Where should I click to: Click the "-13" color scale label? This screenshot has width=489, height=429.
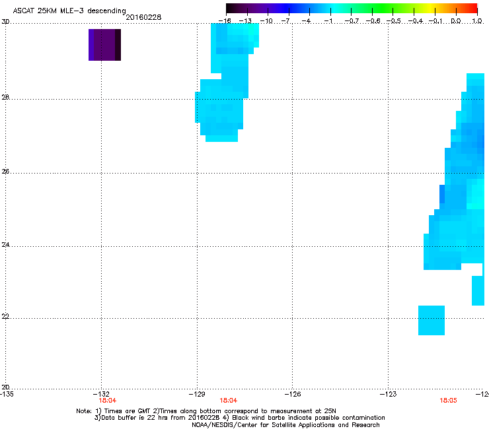click(x=245, y=21)
